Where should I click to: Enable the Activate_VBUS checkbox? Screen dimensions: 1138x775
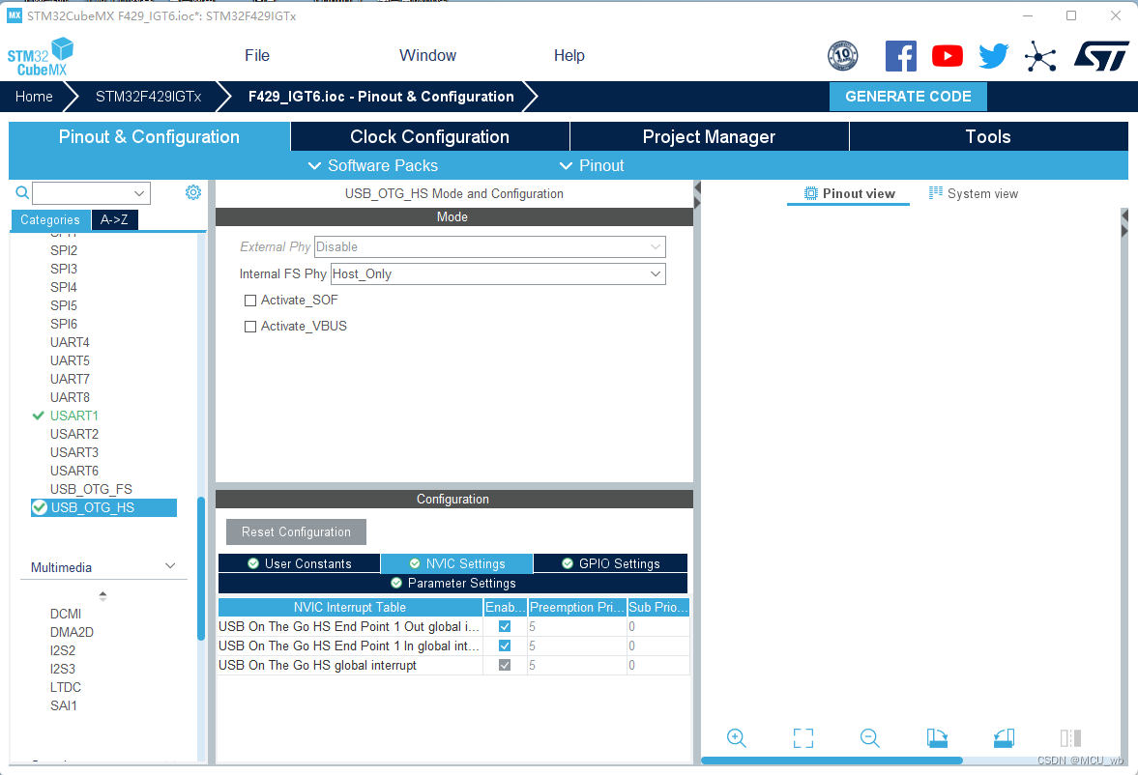(x=250, y=327)
